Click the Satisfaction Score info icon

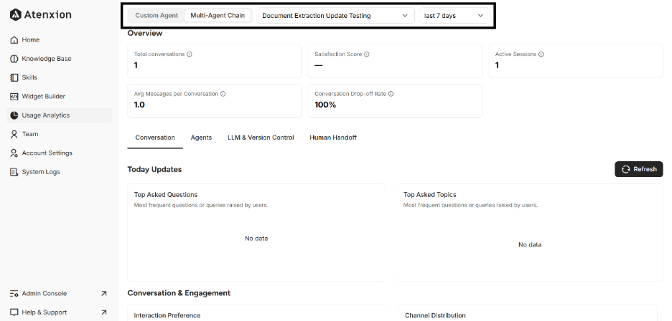367,54
